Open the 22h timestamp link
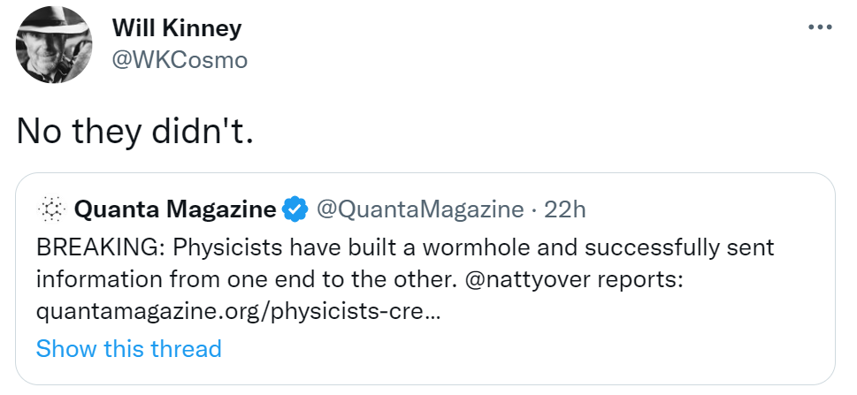This screenshot has height=395, width=857. coord(565,209)
